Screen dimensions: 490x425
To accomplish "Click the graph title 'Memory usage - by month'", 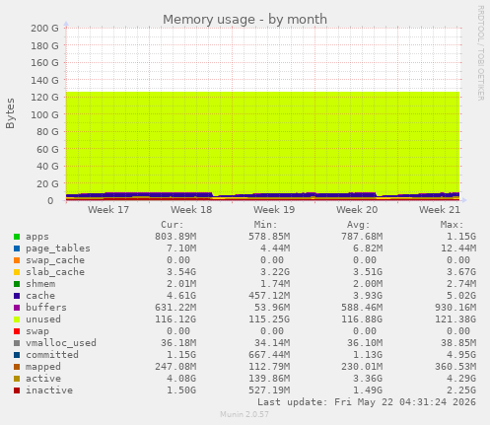I will coord(245,20).
